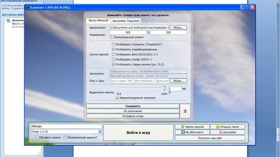
Task: Click the MrRyslan username field
Action: (x=66, y=126)
